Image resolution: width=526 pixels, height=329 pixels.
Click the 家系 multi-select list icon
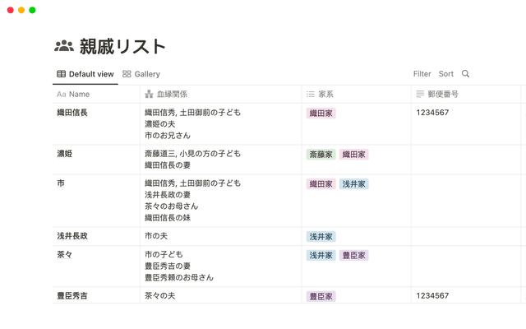[x=311, y=95]
